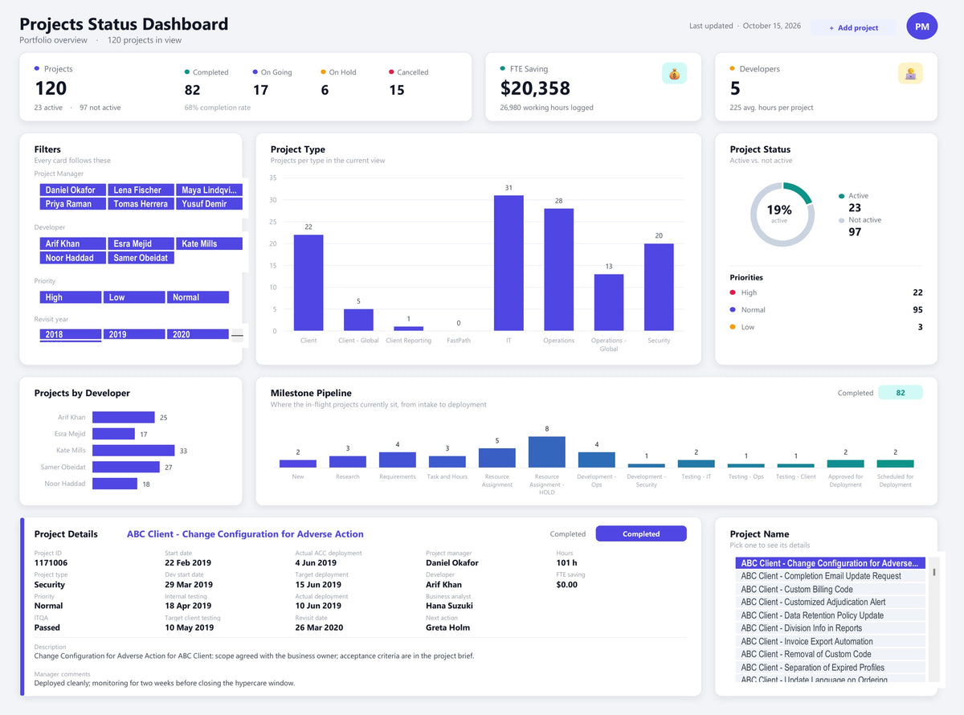Filter by project manager Maya Lindqvist
The image size is (964, 715).
(208, 190)
